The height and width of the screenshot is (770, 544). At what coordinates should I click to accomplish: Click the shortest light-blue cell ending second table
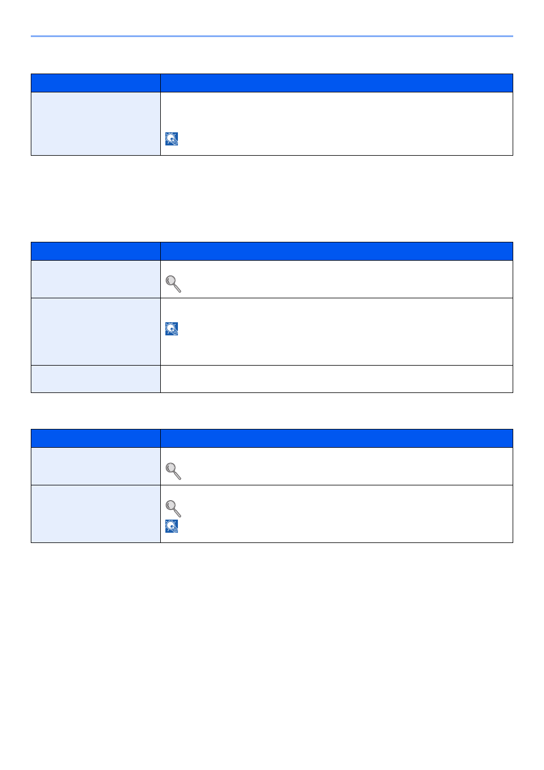point(96,379)
